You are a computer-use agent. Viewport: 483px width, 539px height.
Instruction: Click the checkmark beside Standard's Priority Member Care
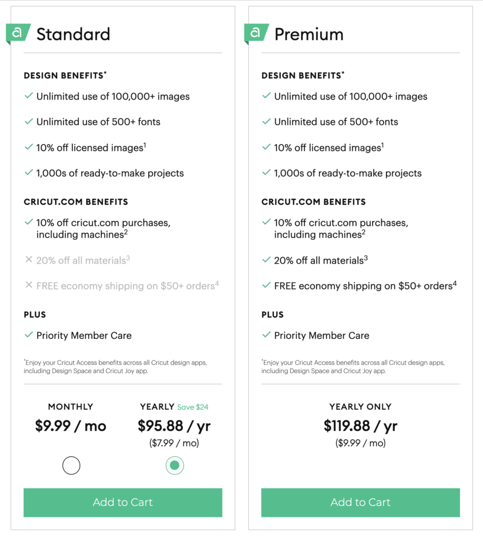(29, 334)
